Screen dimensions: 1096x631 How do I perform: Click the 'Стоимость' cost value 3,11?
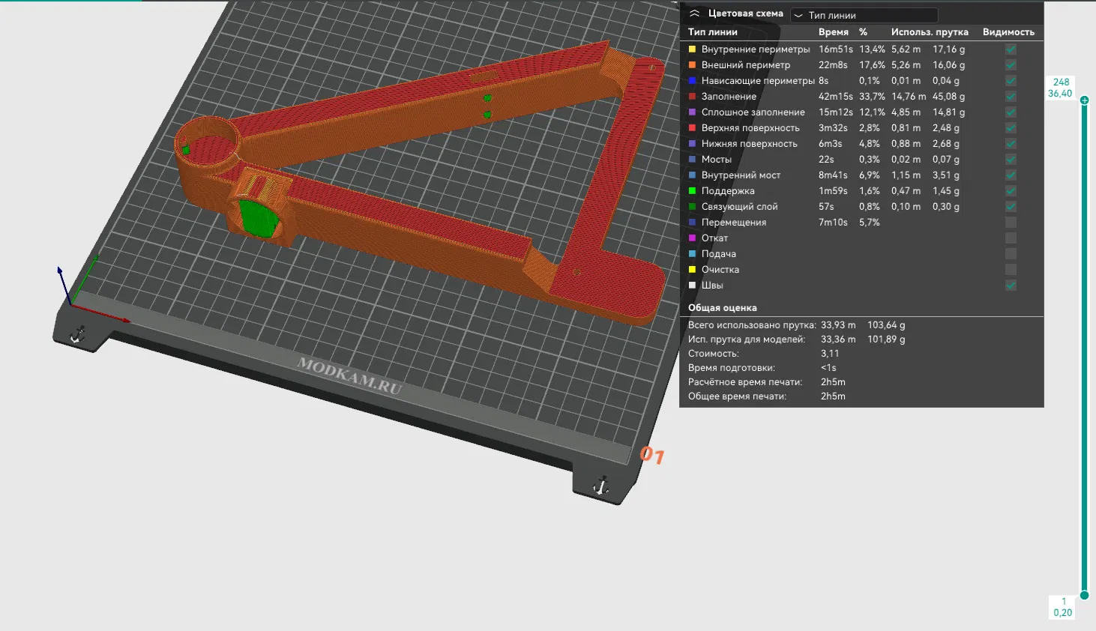pos(830,354)
